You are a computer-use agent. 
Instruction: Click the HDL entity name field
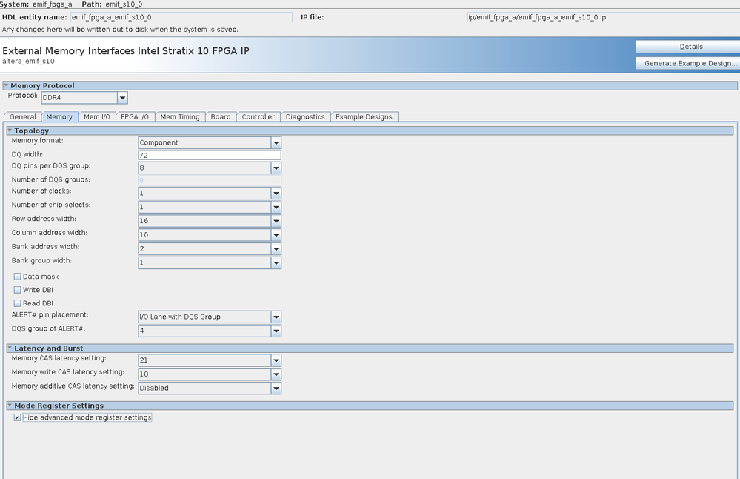[x=181, y=17]
